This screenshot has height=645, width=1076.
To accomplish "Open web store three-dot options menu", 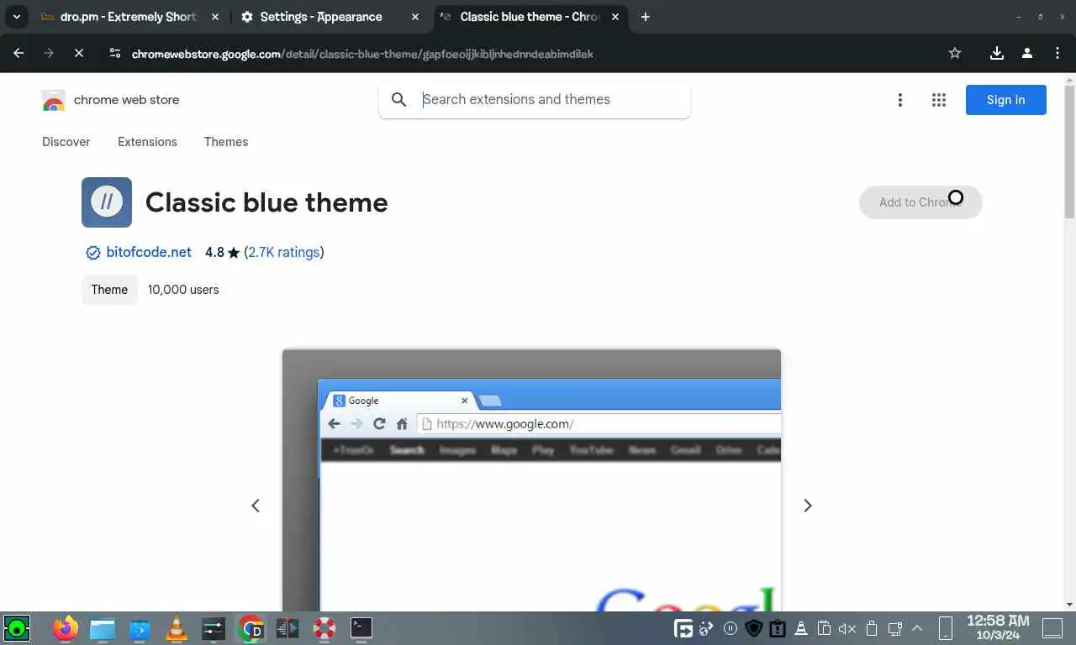I will (899, 100).
